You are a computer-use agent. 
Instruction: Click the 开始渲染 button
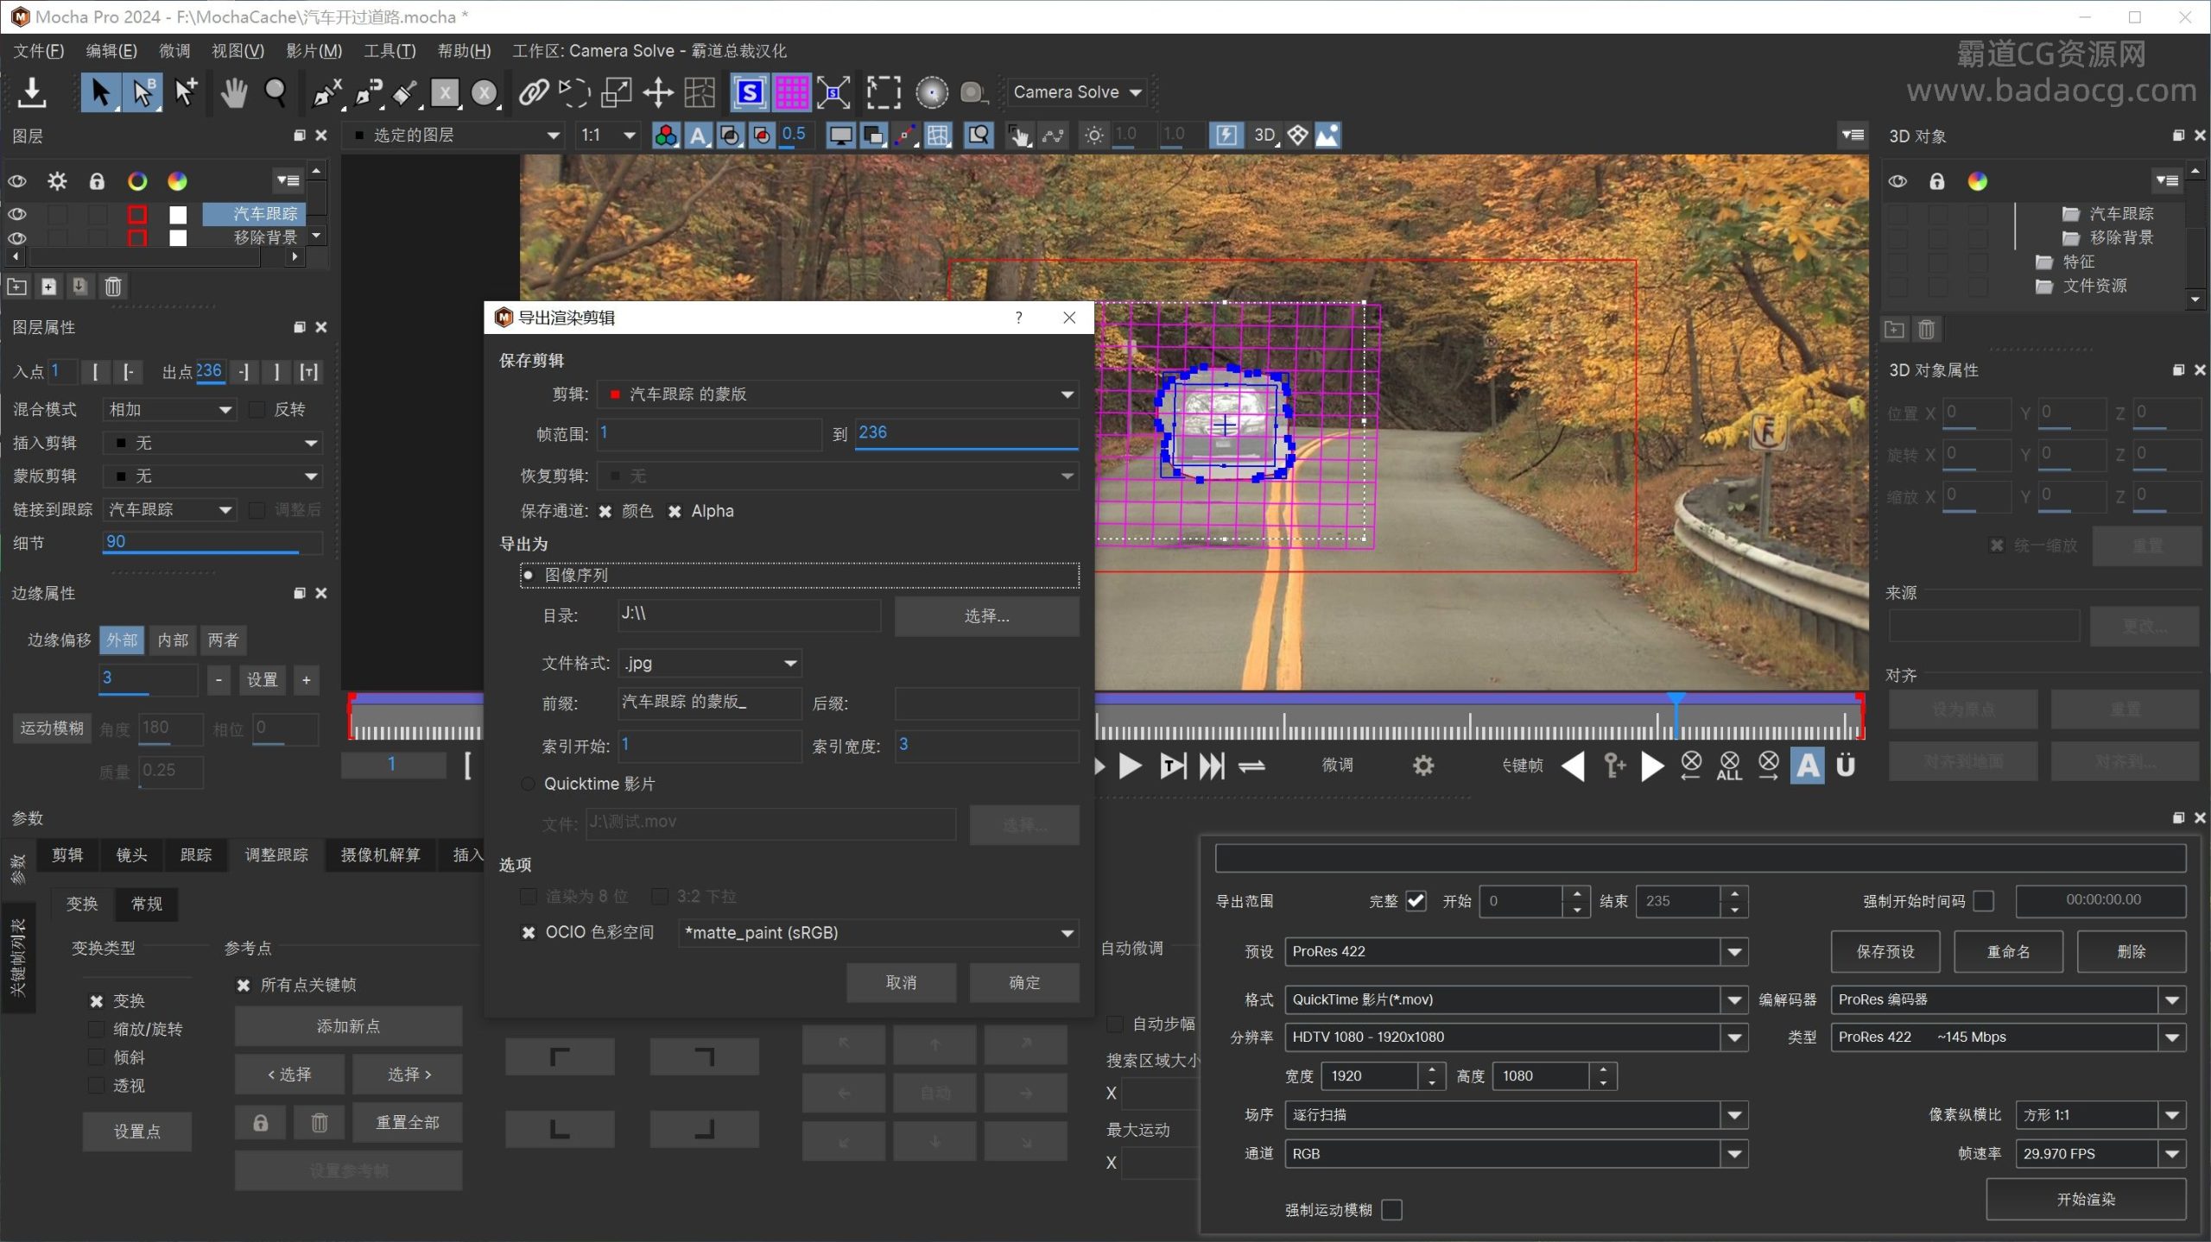tap(2086, 1201)
